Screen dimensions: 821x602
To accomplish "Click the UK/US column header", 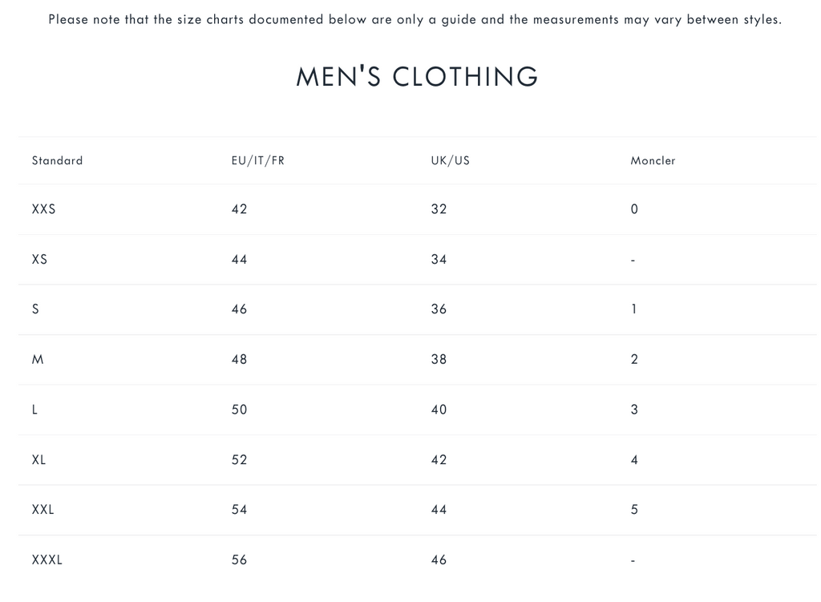I will 450,160.
